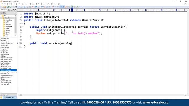Click sidebar tab scroll right arrow
The image size is (189, 106).
[16, 10]
